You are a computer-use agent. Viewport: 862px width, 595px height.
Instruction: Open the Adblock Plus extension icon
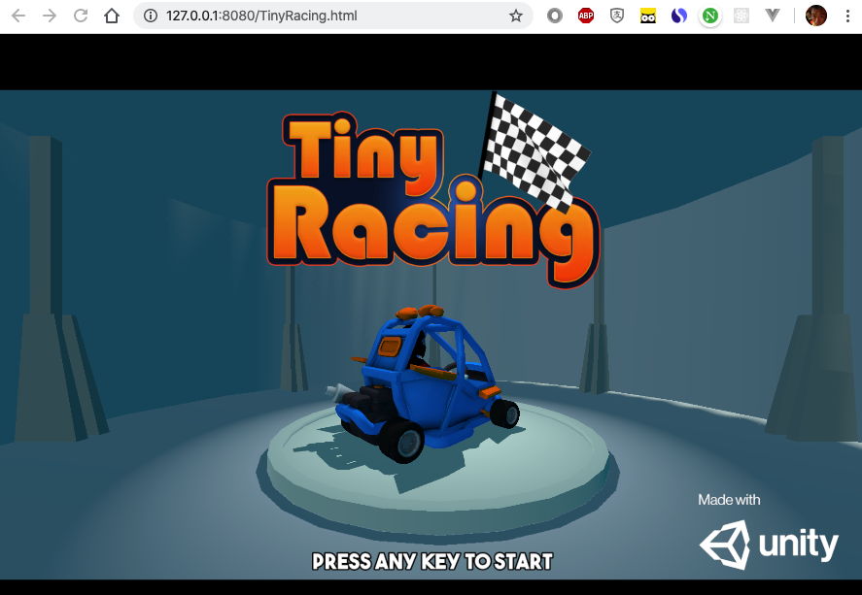[x=586, y=17]
